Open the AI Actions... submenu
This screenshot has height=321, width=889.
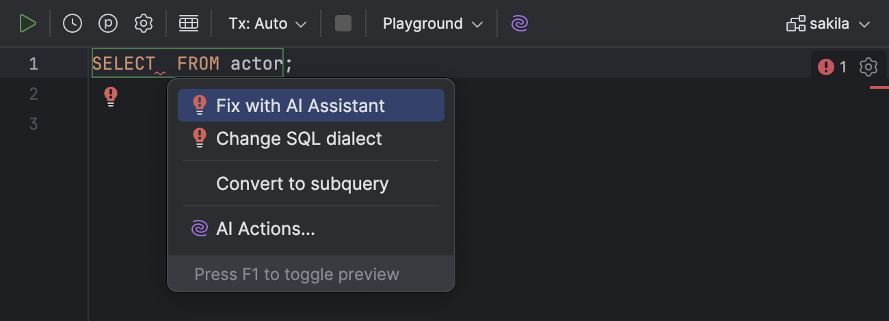[x=265, y=229]
